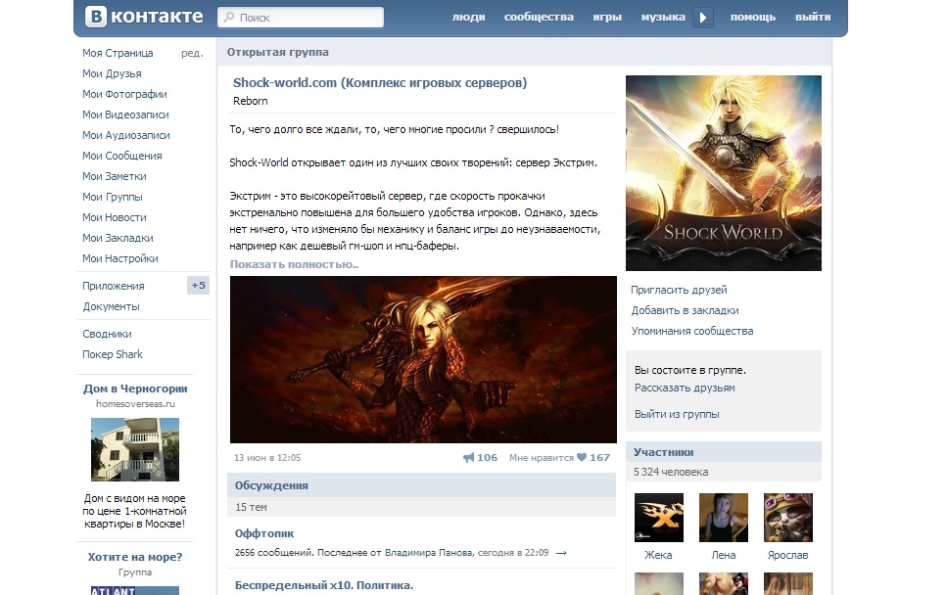Open Сводники in the sidebar
The width and height of the screenshot is (947, 595).
[x=107, y=334]
